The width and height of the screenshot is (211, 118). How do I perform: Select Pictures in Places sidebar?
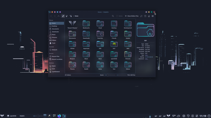click(x=56, y=37)
